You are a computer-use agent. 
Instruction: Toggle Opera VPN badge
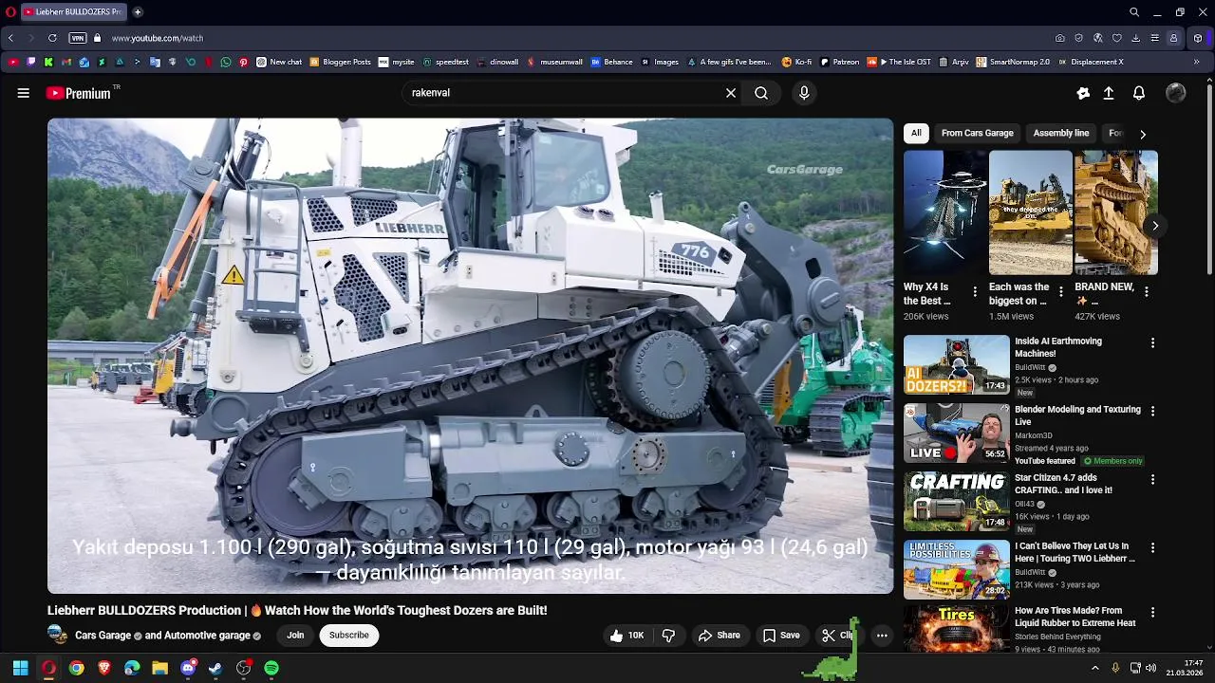(78, 38)
